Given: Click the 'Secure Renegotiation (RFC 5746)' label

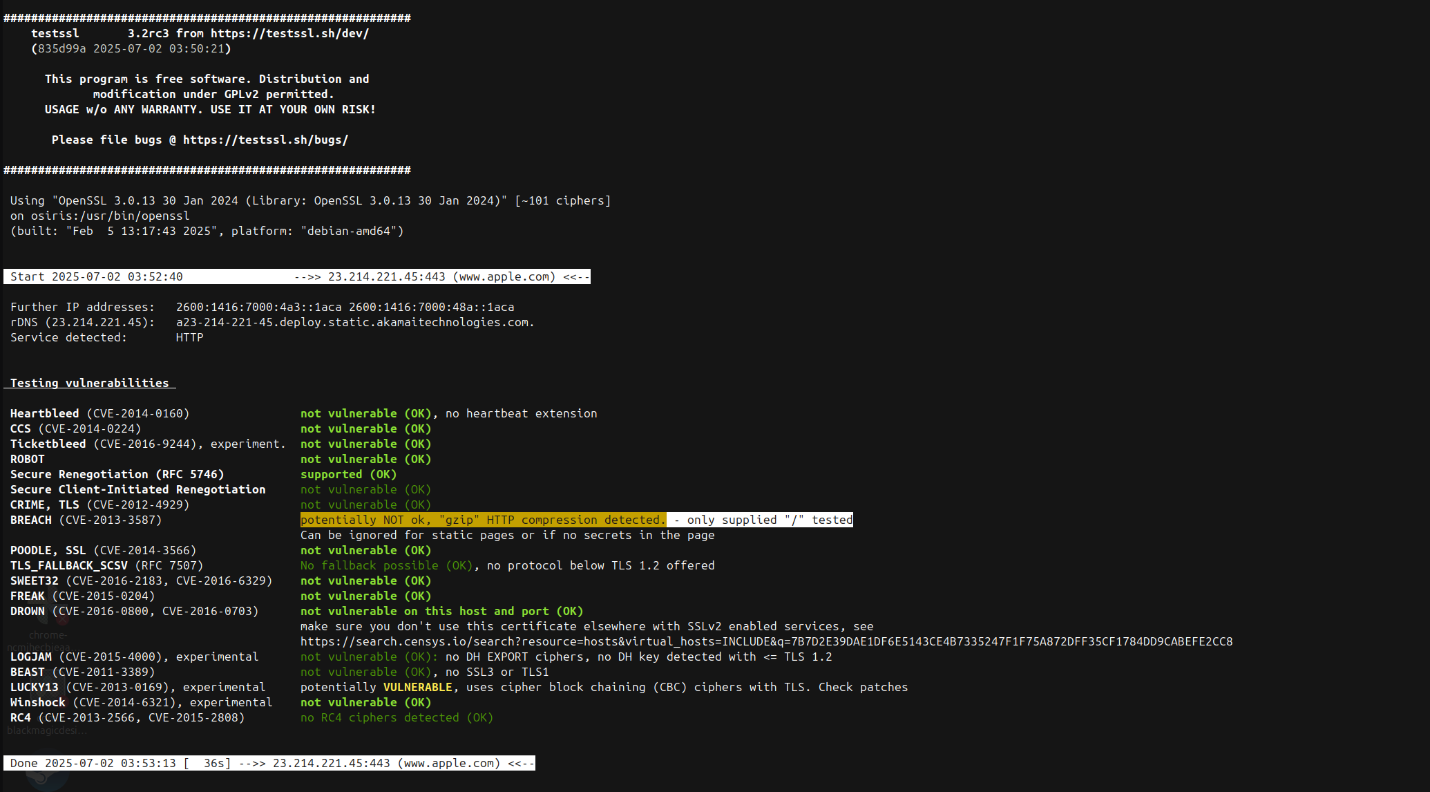Looking at the screenshot, I should click(117, 474).
